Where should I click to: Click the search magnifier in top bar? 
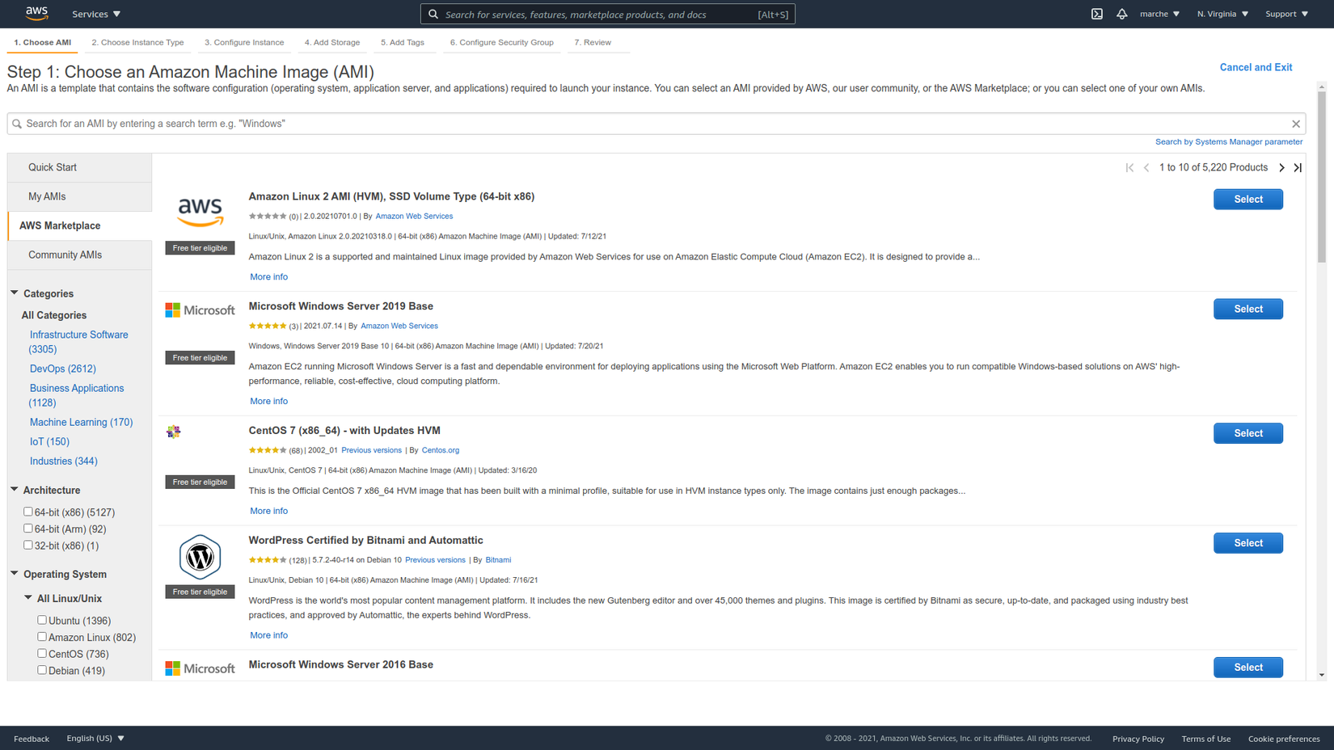433,14
